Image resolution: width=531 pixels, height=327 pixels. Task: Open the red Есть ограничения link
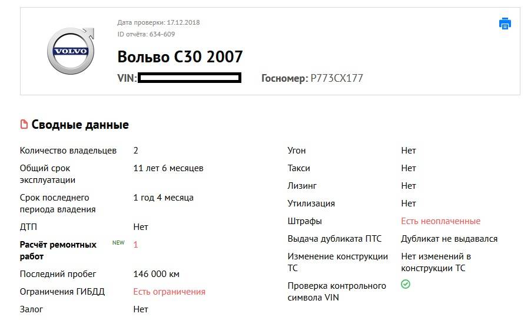[x=170, y=292]
